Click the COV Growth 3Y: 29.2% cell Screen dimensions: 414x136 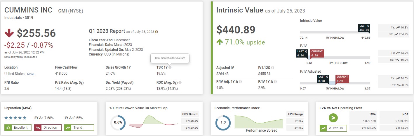190,128
